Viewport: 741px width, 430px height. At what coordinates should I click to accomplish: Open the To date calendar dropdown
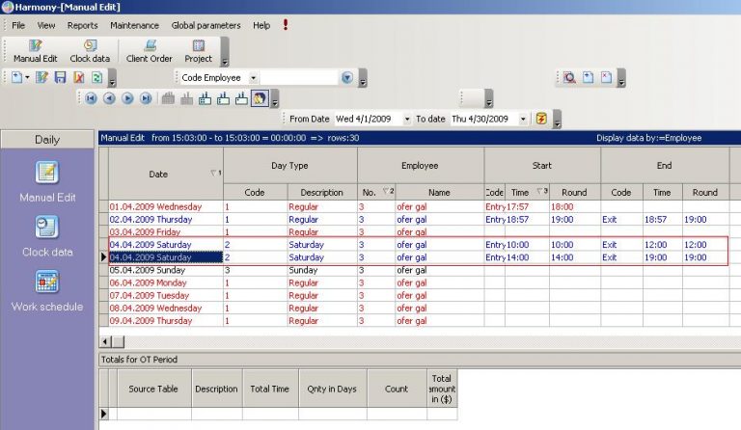tap(523, 119)
